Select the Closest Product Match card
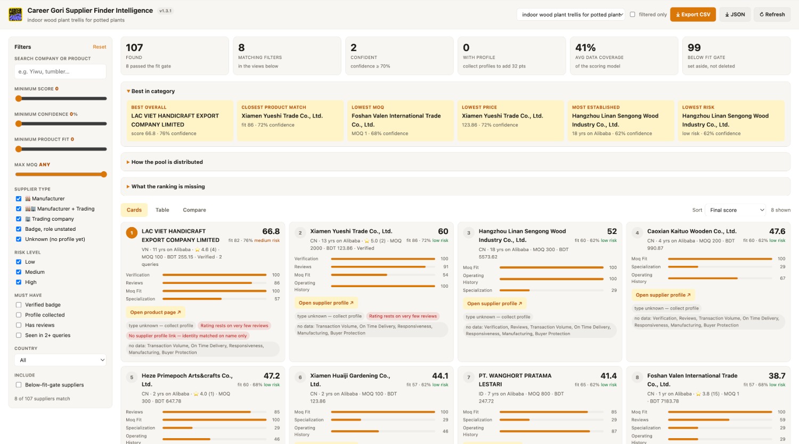Screen dimensions: 799x444 290,121
